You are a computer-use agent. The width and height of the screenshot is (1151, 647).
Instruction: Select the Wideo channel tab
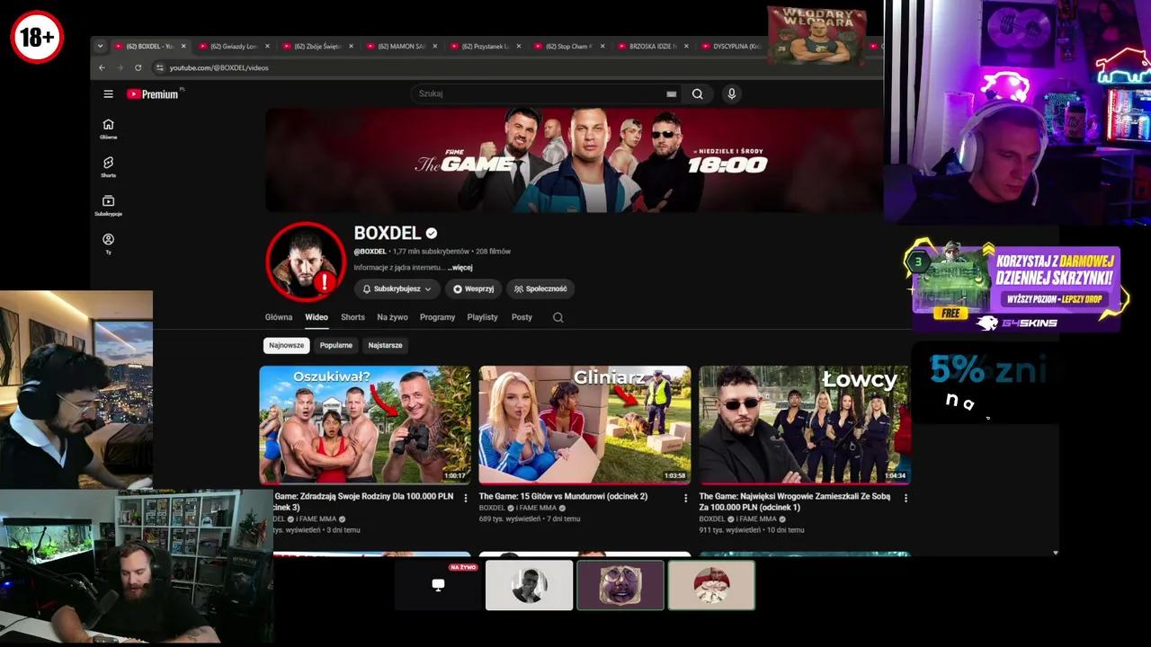(x=317, y=317)
